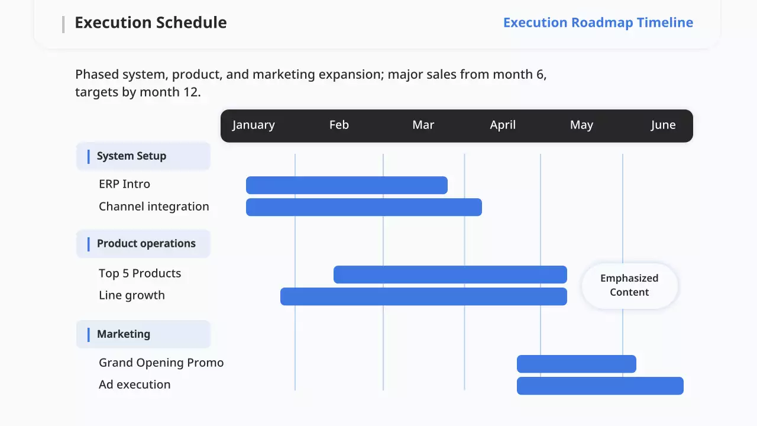This screenshot has height=426, width=757.
Task: Click the System Setup section label
Action: tap(131, 156)
